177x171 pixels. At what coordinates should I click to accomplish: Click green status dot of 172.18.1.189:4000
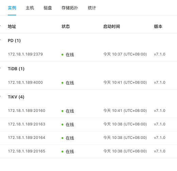pyautogui.click(x=62, y=83)
